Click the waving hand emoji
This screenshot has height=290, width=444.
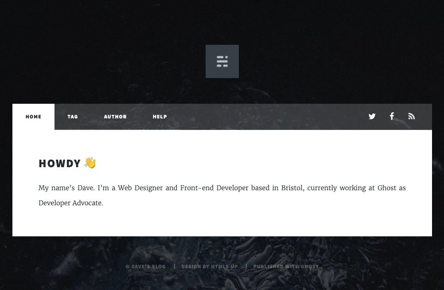click(90, 163)
